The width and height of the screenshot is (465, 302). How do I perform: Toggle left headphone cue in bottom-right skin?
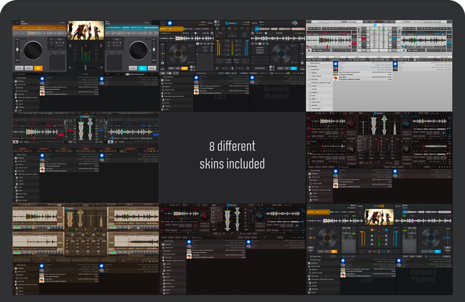click(362, 251)
